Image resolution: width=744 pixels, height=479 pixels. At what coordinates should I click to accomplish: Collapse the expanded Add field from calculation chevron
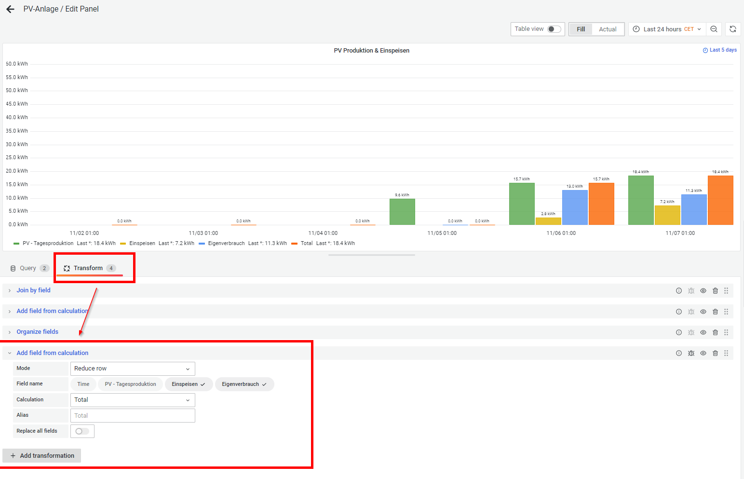[x=10, y=353]
